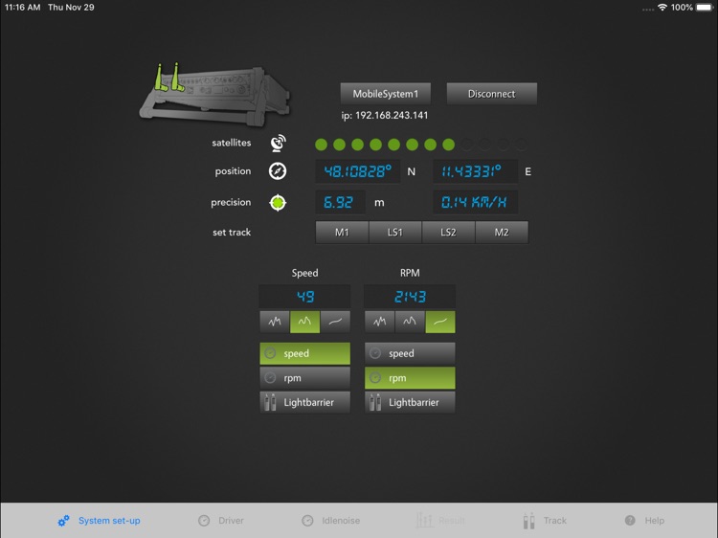Tap the Wi-Fi status icon
This screenshot has width=718, height=538.
[x=662, y=8]
